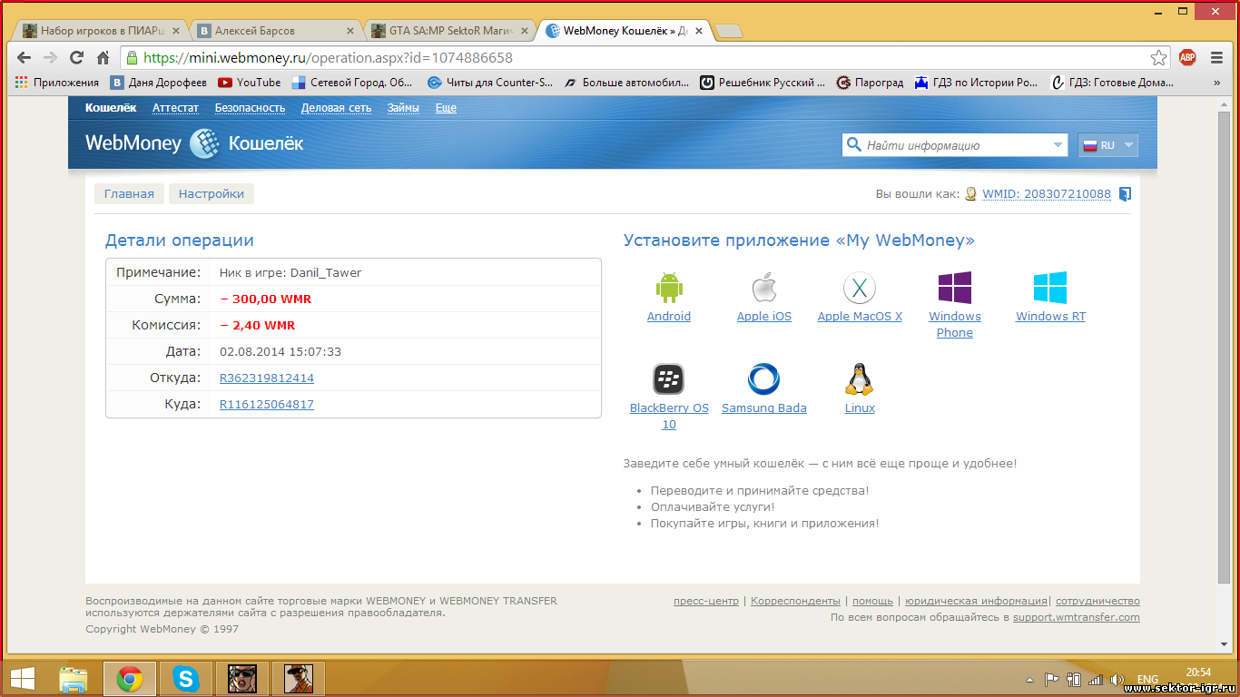Open the Apple MacOS X icon
The image size is (1240, 697).
[860, 288]
